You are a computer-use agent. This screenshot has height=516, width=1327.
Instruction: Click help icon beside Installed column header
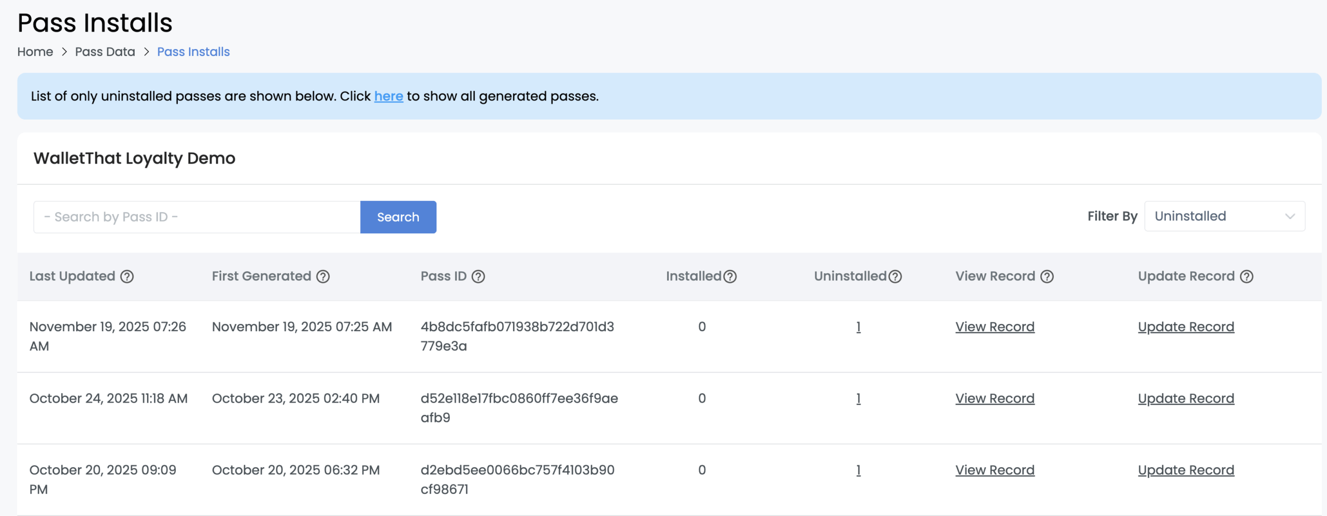coord(730,276)
